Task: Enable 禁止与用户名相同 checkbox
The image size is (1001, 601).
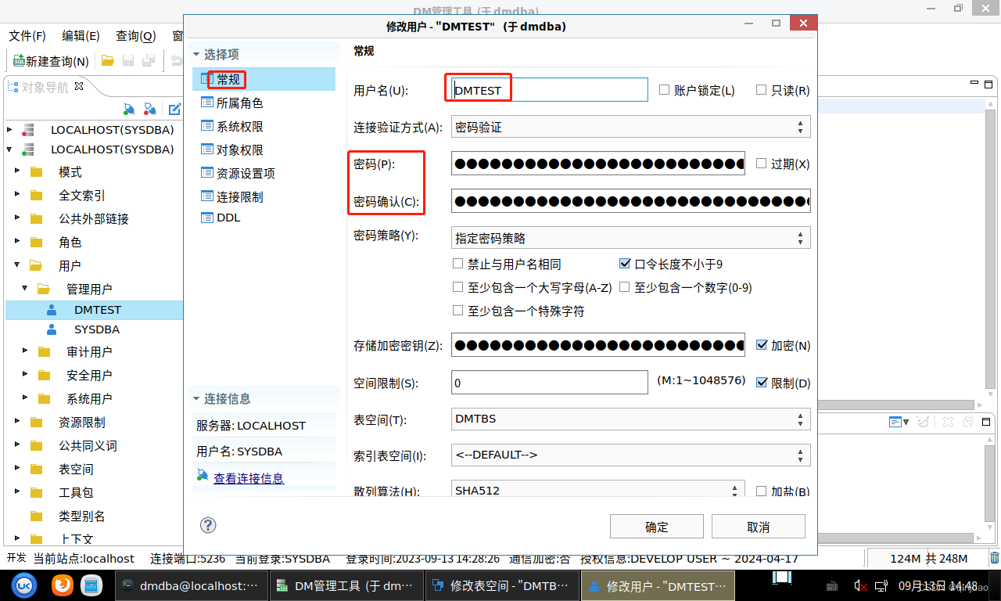Action: pyautogui.click(x=458, y=264)
